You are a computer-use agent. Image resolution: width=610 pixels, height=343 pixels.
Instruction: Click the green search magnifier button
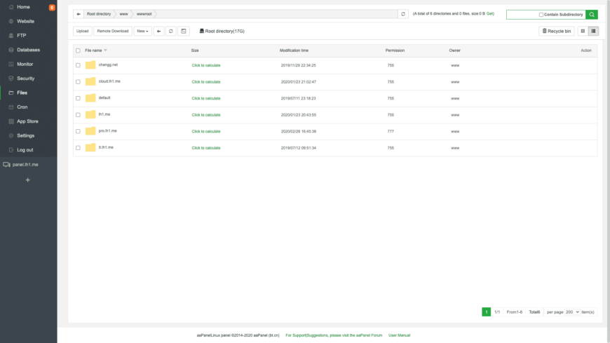pos(592,14)
